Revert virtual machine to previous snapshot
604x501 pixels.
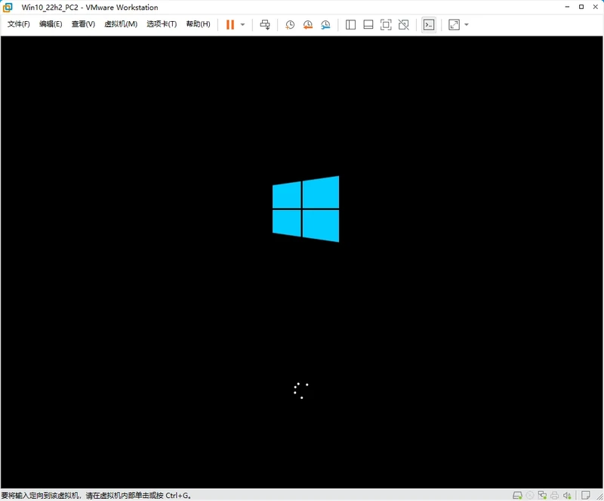click(308, 25)
